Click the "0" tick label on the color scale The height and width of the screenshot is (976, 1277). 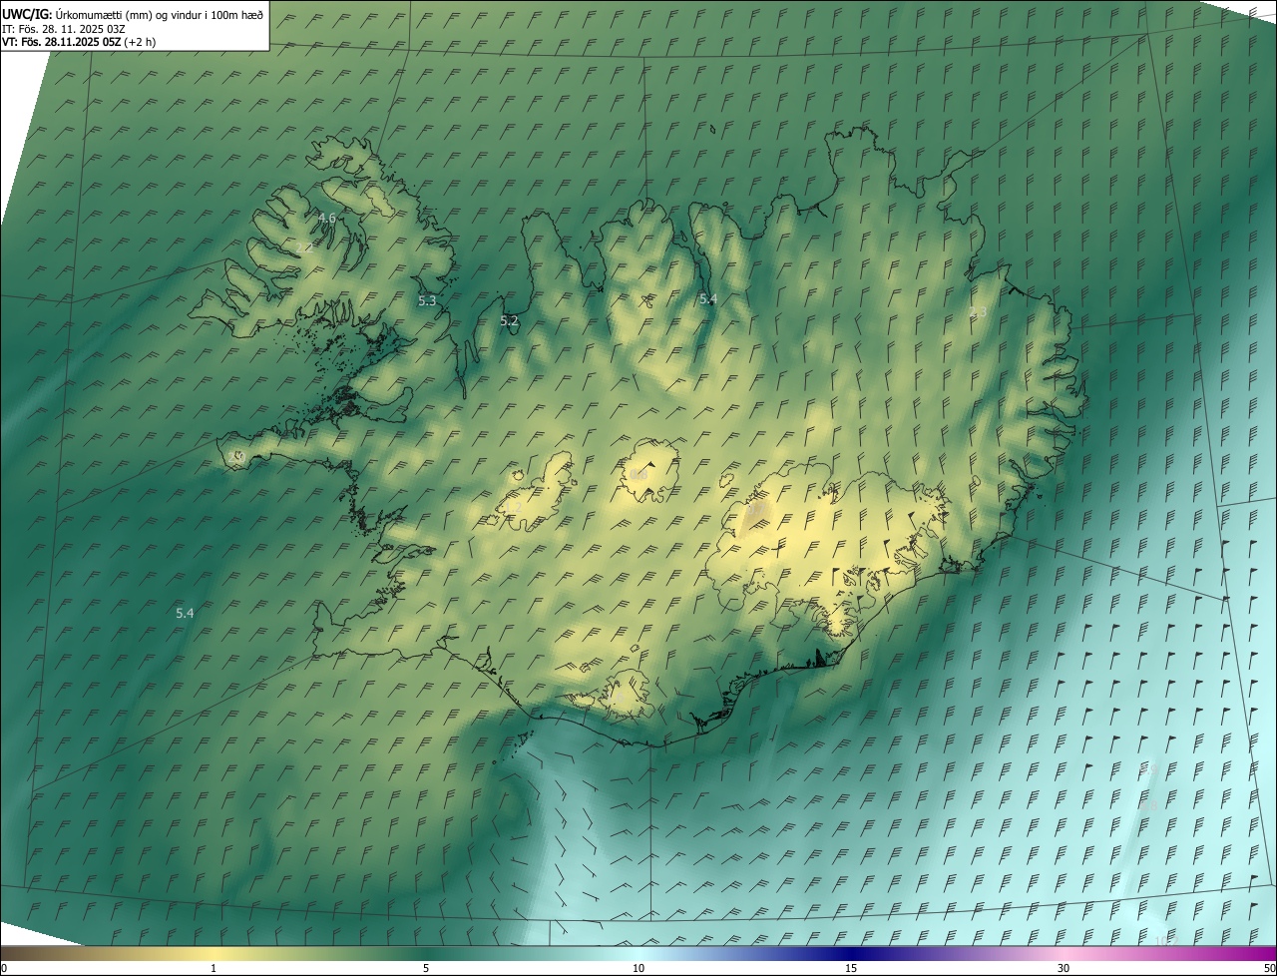point(4,968)
